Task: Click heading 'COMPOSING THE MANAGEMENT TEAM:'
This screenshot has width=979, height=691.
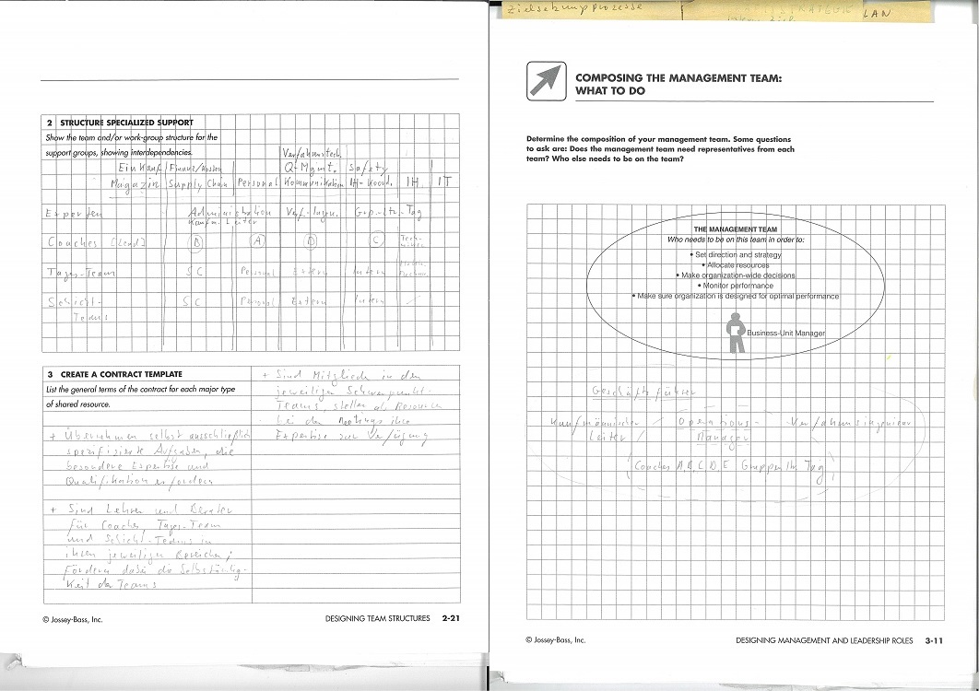Action: tap(678, 78)
